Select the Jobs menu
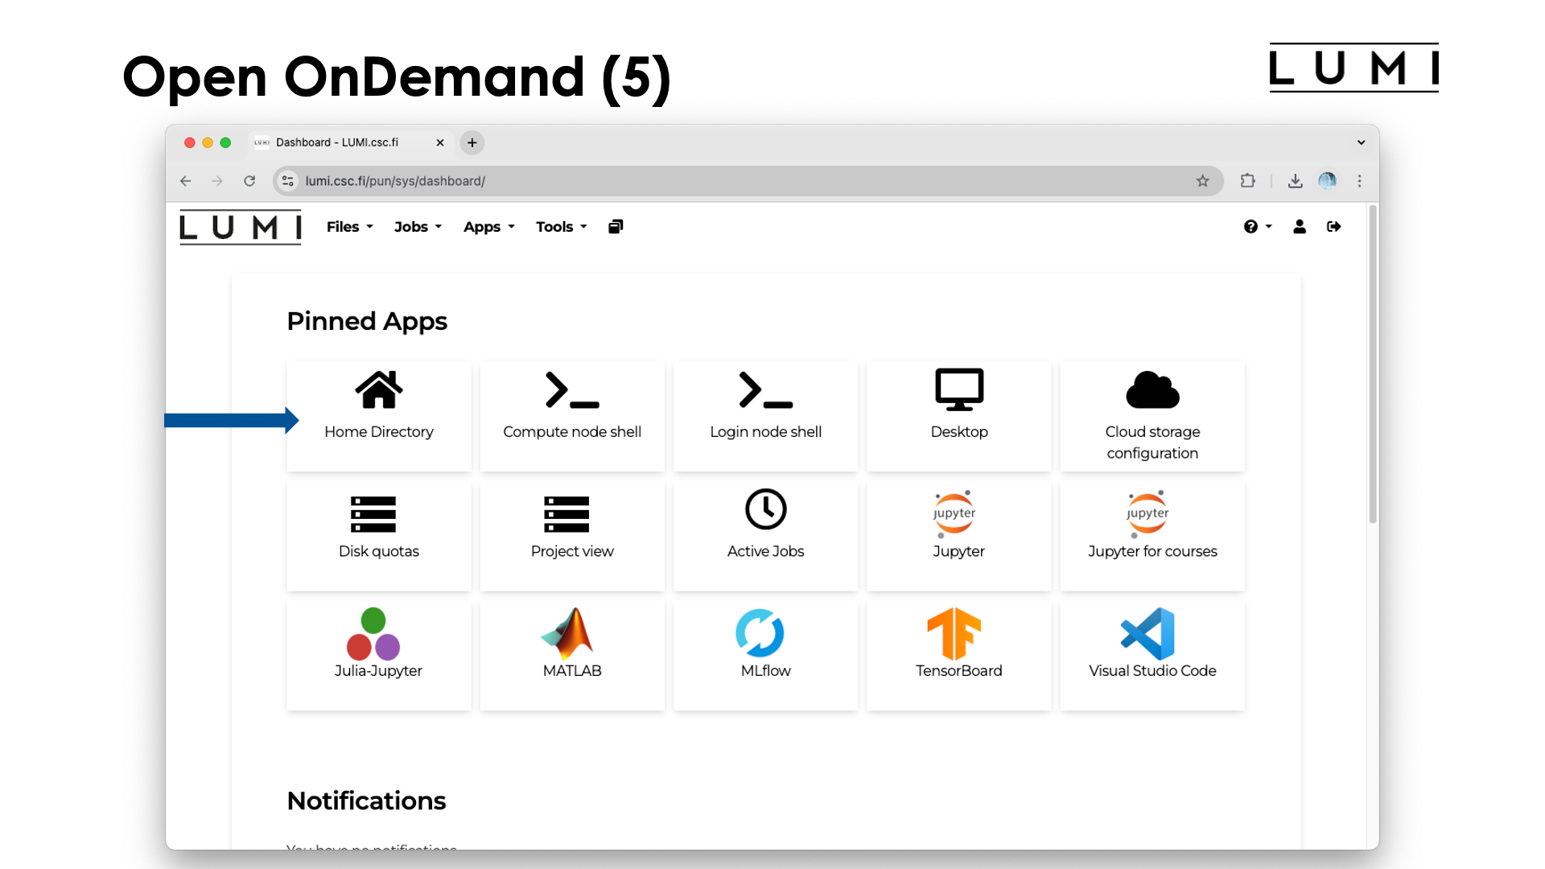This screenshot has width=1545, height=869. point(417,226)
